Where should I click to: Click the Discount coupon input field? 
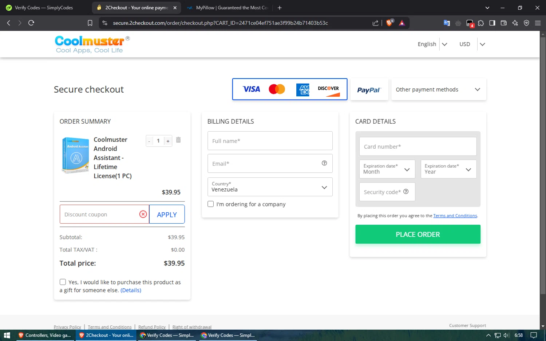coord(104,214)
